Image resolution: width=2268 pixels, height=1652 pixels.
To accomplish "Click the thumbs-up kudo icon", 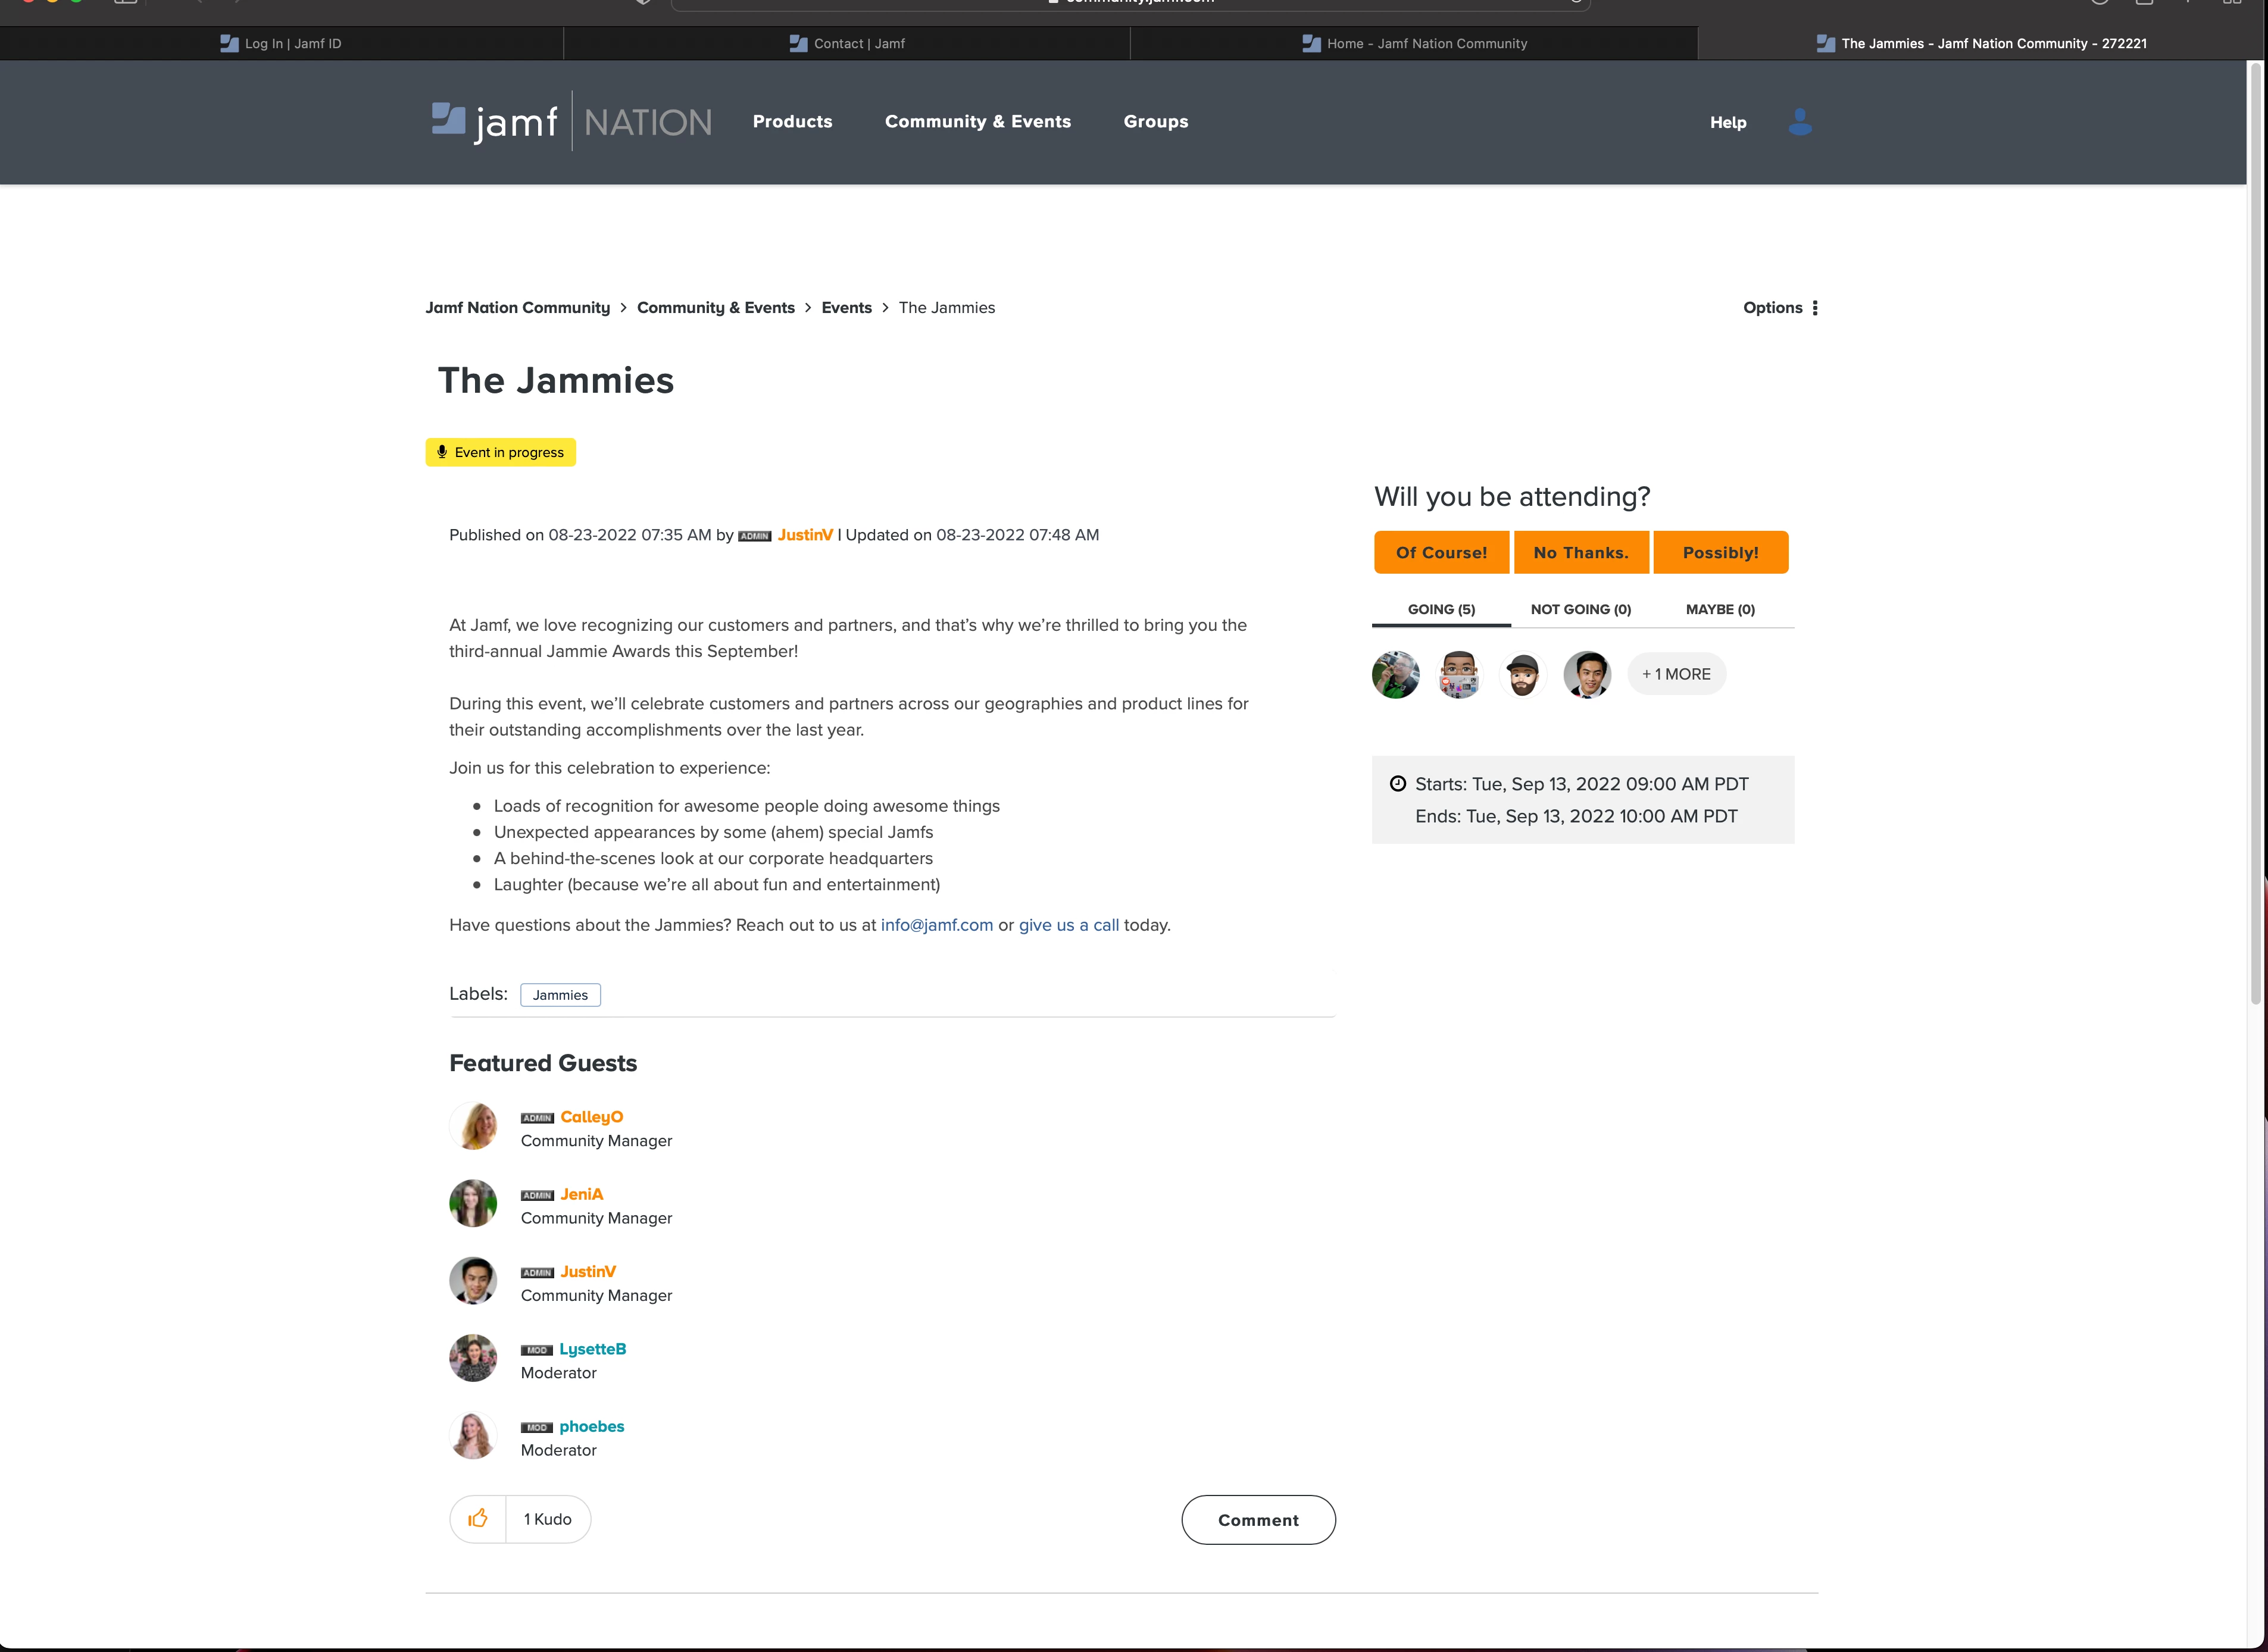I will coord(478,1519).
